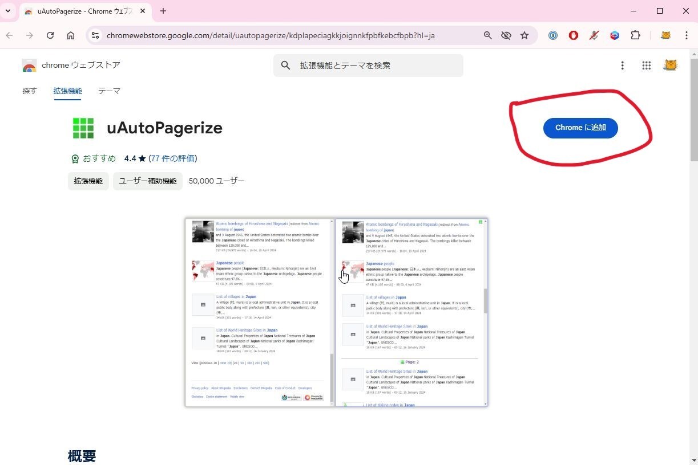
Task: Minimize the Chrome window
Action: pos(634,11)
